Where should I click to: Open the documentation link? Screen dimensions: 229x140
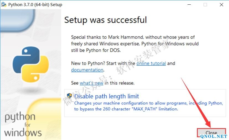(87, 70)
